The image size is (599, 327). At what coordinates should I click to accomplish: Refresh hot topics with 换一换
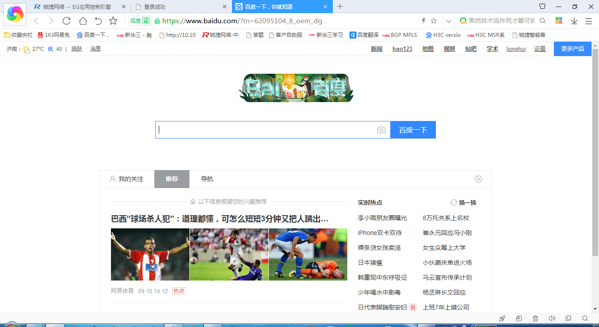[463, 203]
